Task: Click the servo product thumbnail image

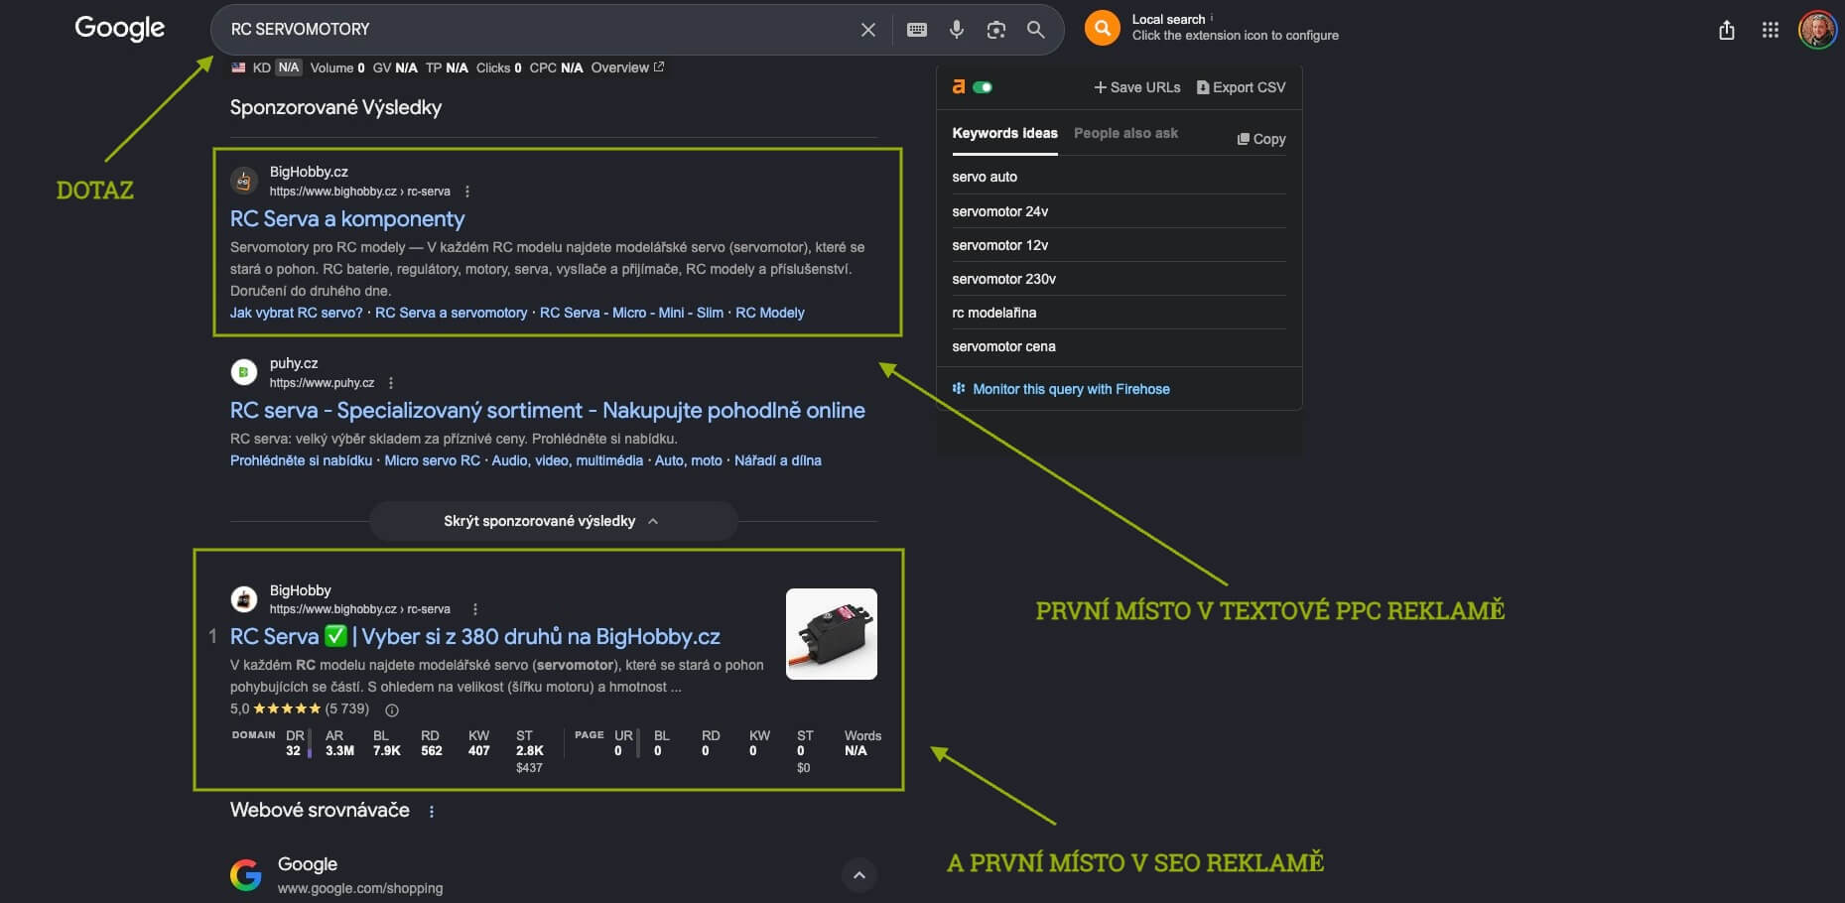Action: pyautogui.click(x=832, y=634)
